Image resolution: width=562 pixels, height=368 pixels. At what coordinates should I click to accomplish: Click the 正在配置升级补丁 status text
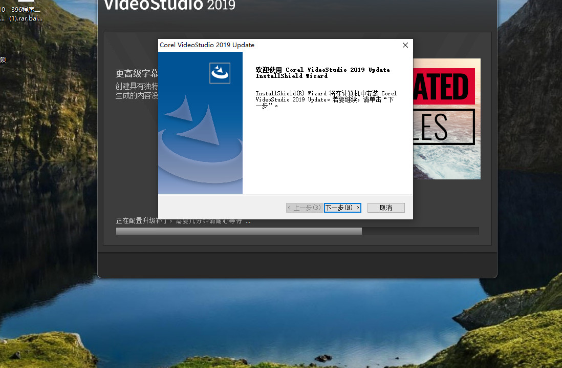[x=183, y=221]
